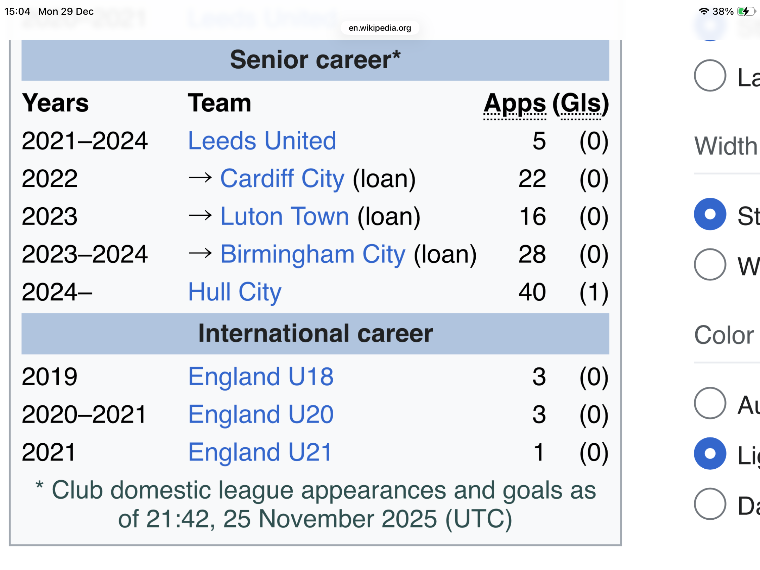Screen dimensions: 760x570
Task: Click the Gls abbreviation header
Action: (x=581, y=104)
